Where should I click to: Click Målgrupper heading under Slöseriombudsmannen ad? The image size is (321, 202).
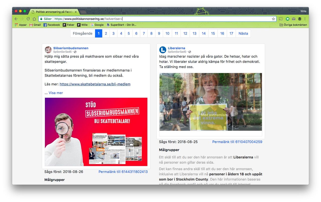pos(54,180)
